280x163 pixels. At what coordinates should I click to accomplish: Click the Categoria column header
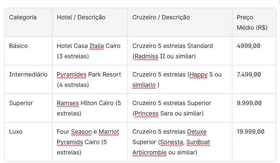tap(23, 17)
